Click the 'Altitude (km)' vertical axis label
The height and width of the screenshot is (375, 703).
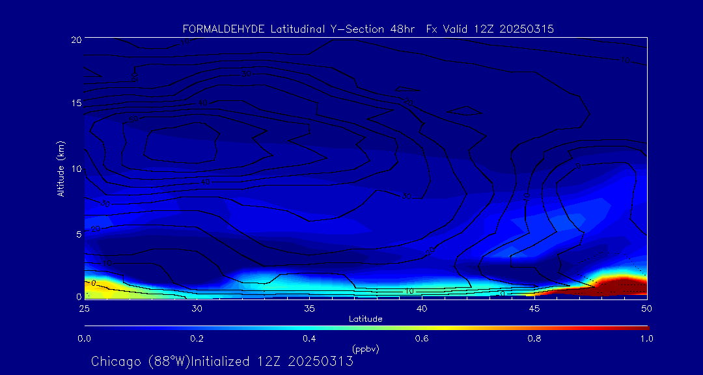[60, 168]
